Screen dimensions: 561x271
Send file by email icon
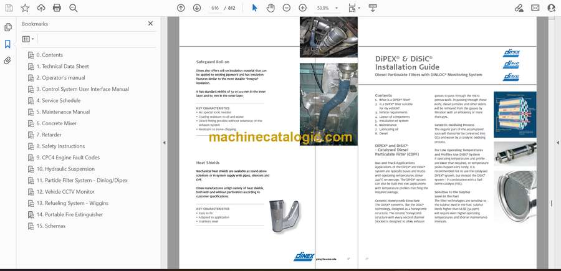click(535, 8)
